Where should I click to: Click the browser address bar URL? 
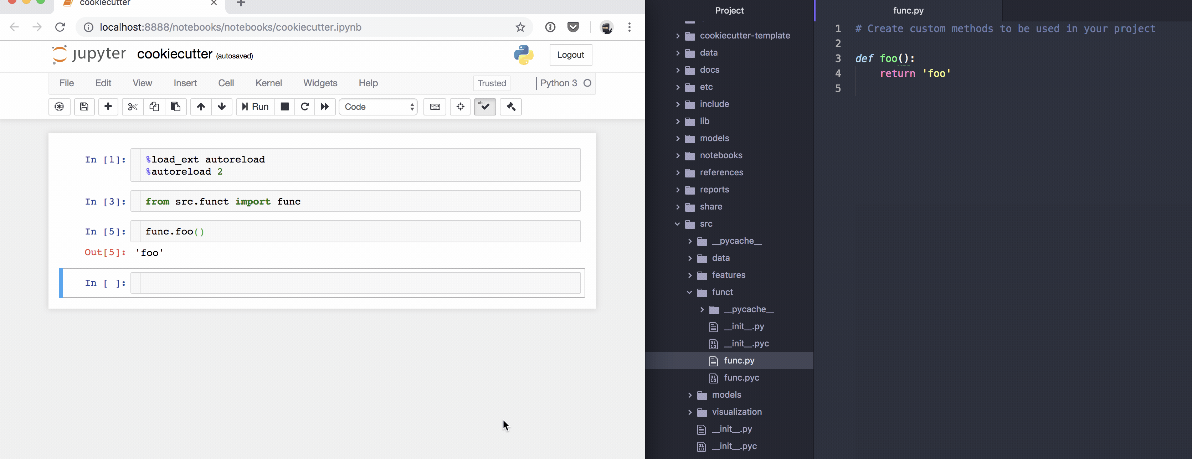click(230, 27)
